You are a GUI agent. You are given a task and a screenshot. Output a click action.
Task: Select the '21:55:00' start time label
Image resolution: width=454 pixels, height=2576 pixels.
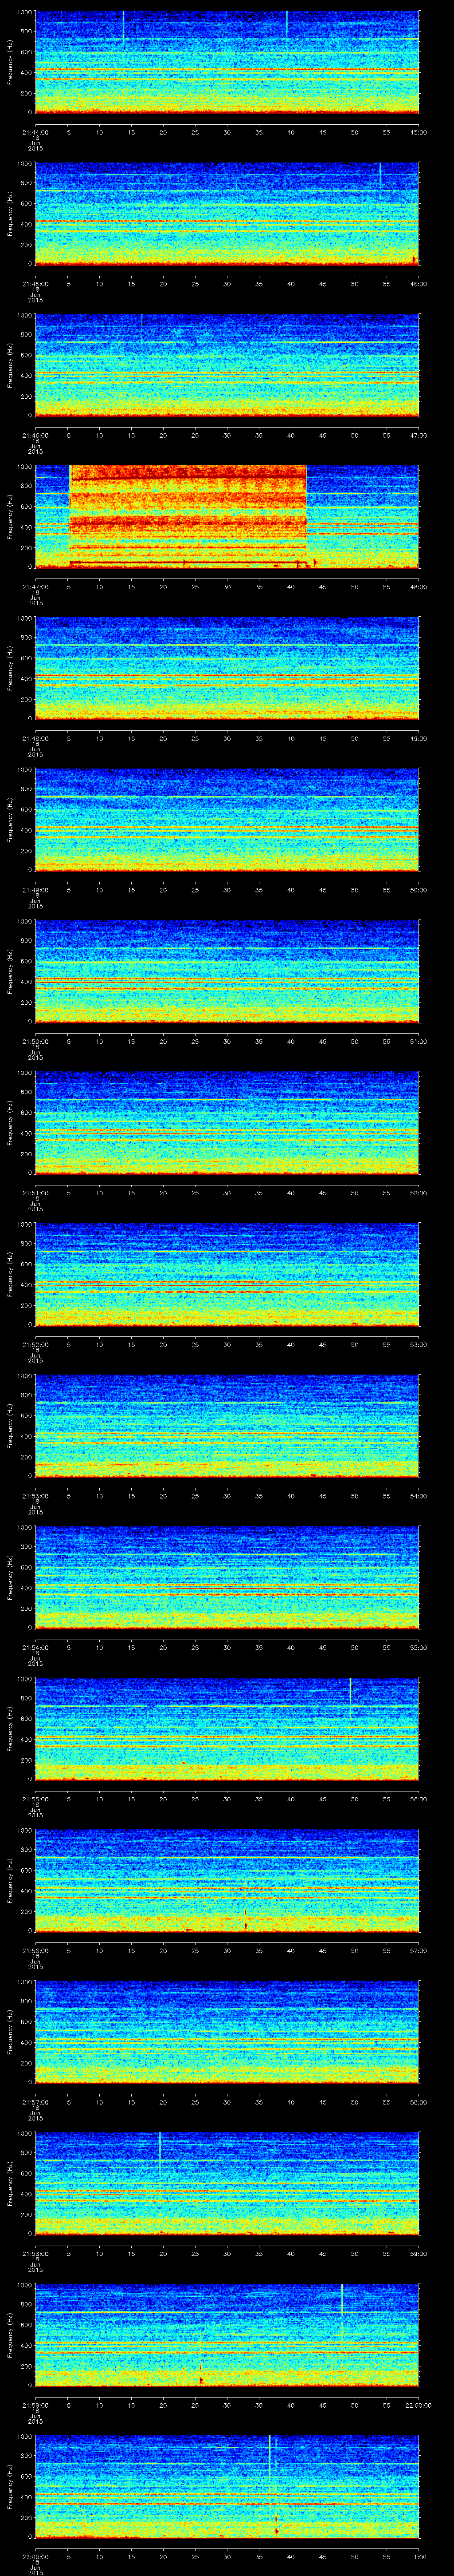click(x=35, y=1799)
